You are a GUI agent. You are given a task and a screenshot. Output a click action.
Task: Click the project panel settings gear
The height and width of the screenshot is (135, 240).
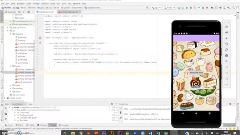[x=28, y=12]
